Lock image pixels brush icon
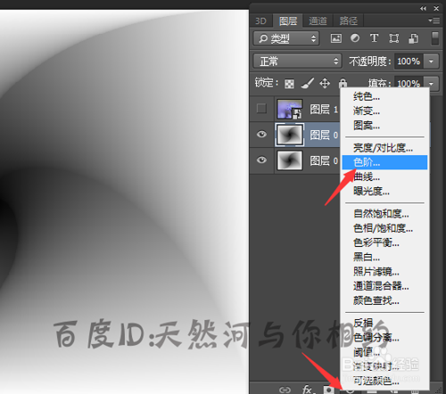This screenshot has height=394, width=446. 308,84
